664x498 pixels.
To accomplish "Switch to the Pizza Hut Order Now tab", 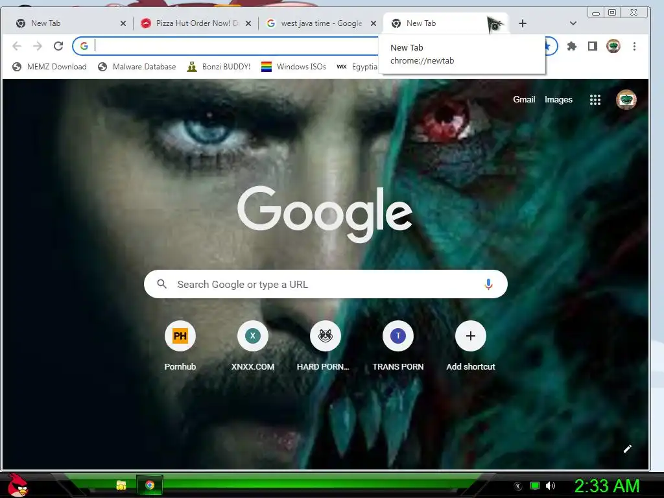I will (x=195, y=23).
